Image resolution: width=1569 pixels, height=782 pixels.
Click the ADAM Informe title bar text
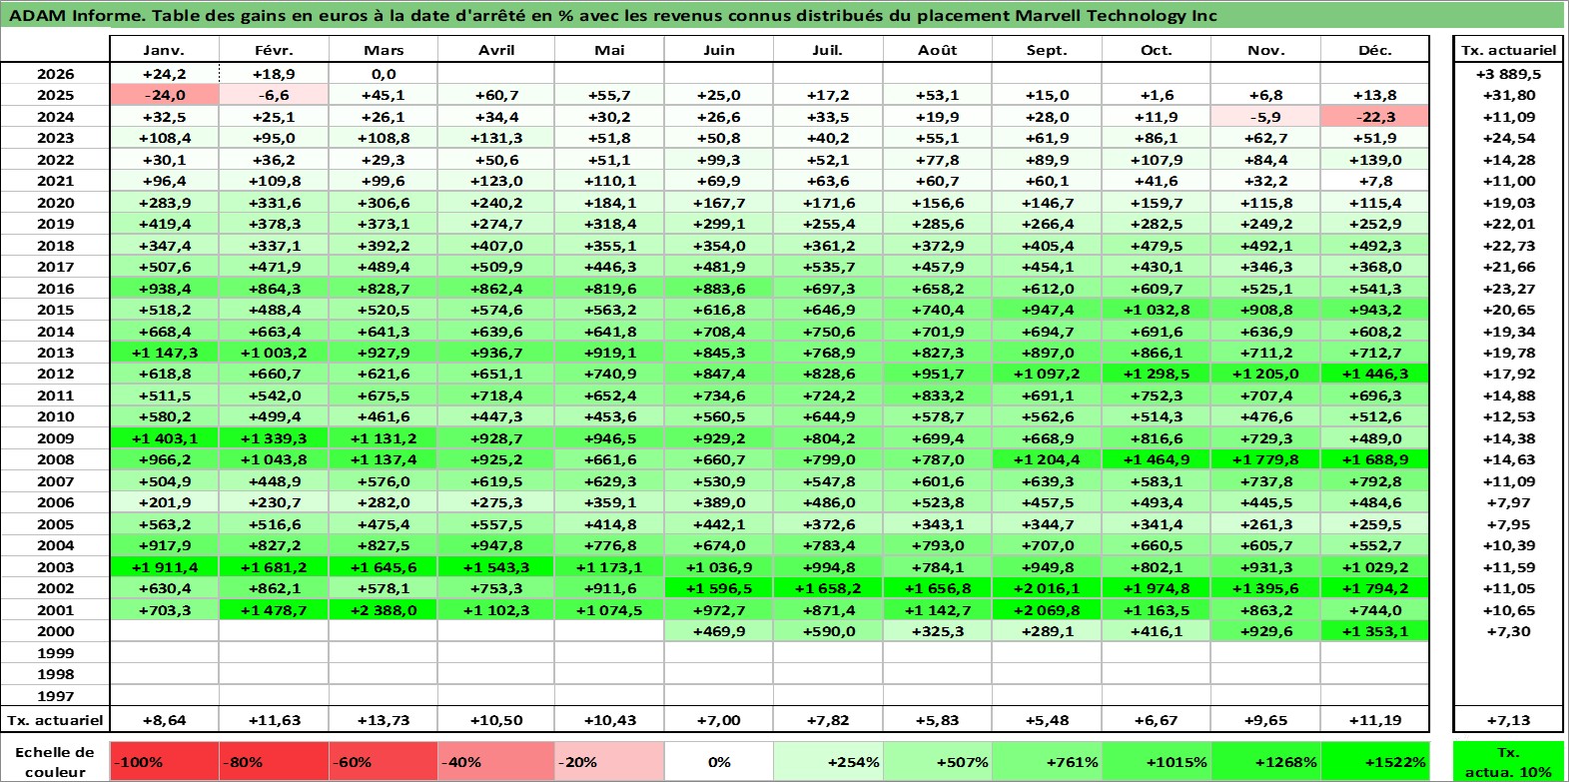tap(612, 15)
